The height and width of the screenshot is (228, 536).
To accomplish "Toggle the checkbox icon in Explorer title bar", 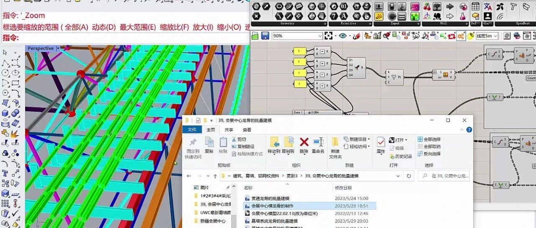I will (x=198, y=120).
